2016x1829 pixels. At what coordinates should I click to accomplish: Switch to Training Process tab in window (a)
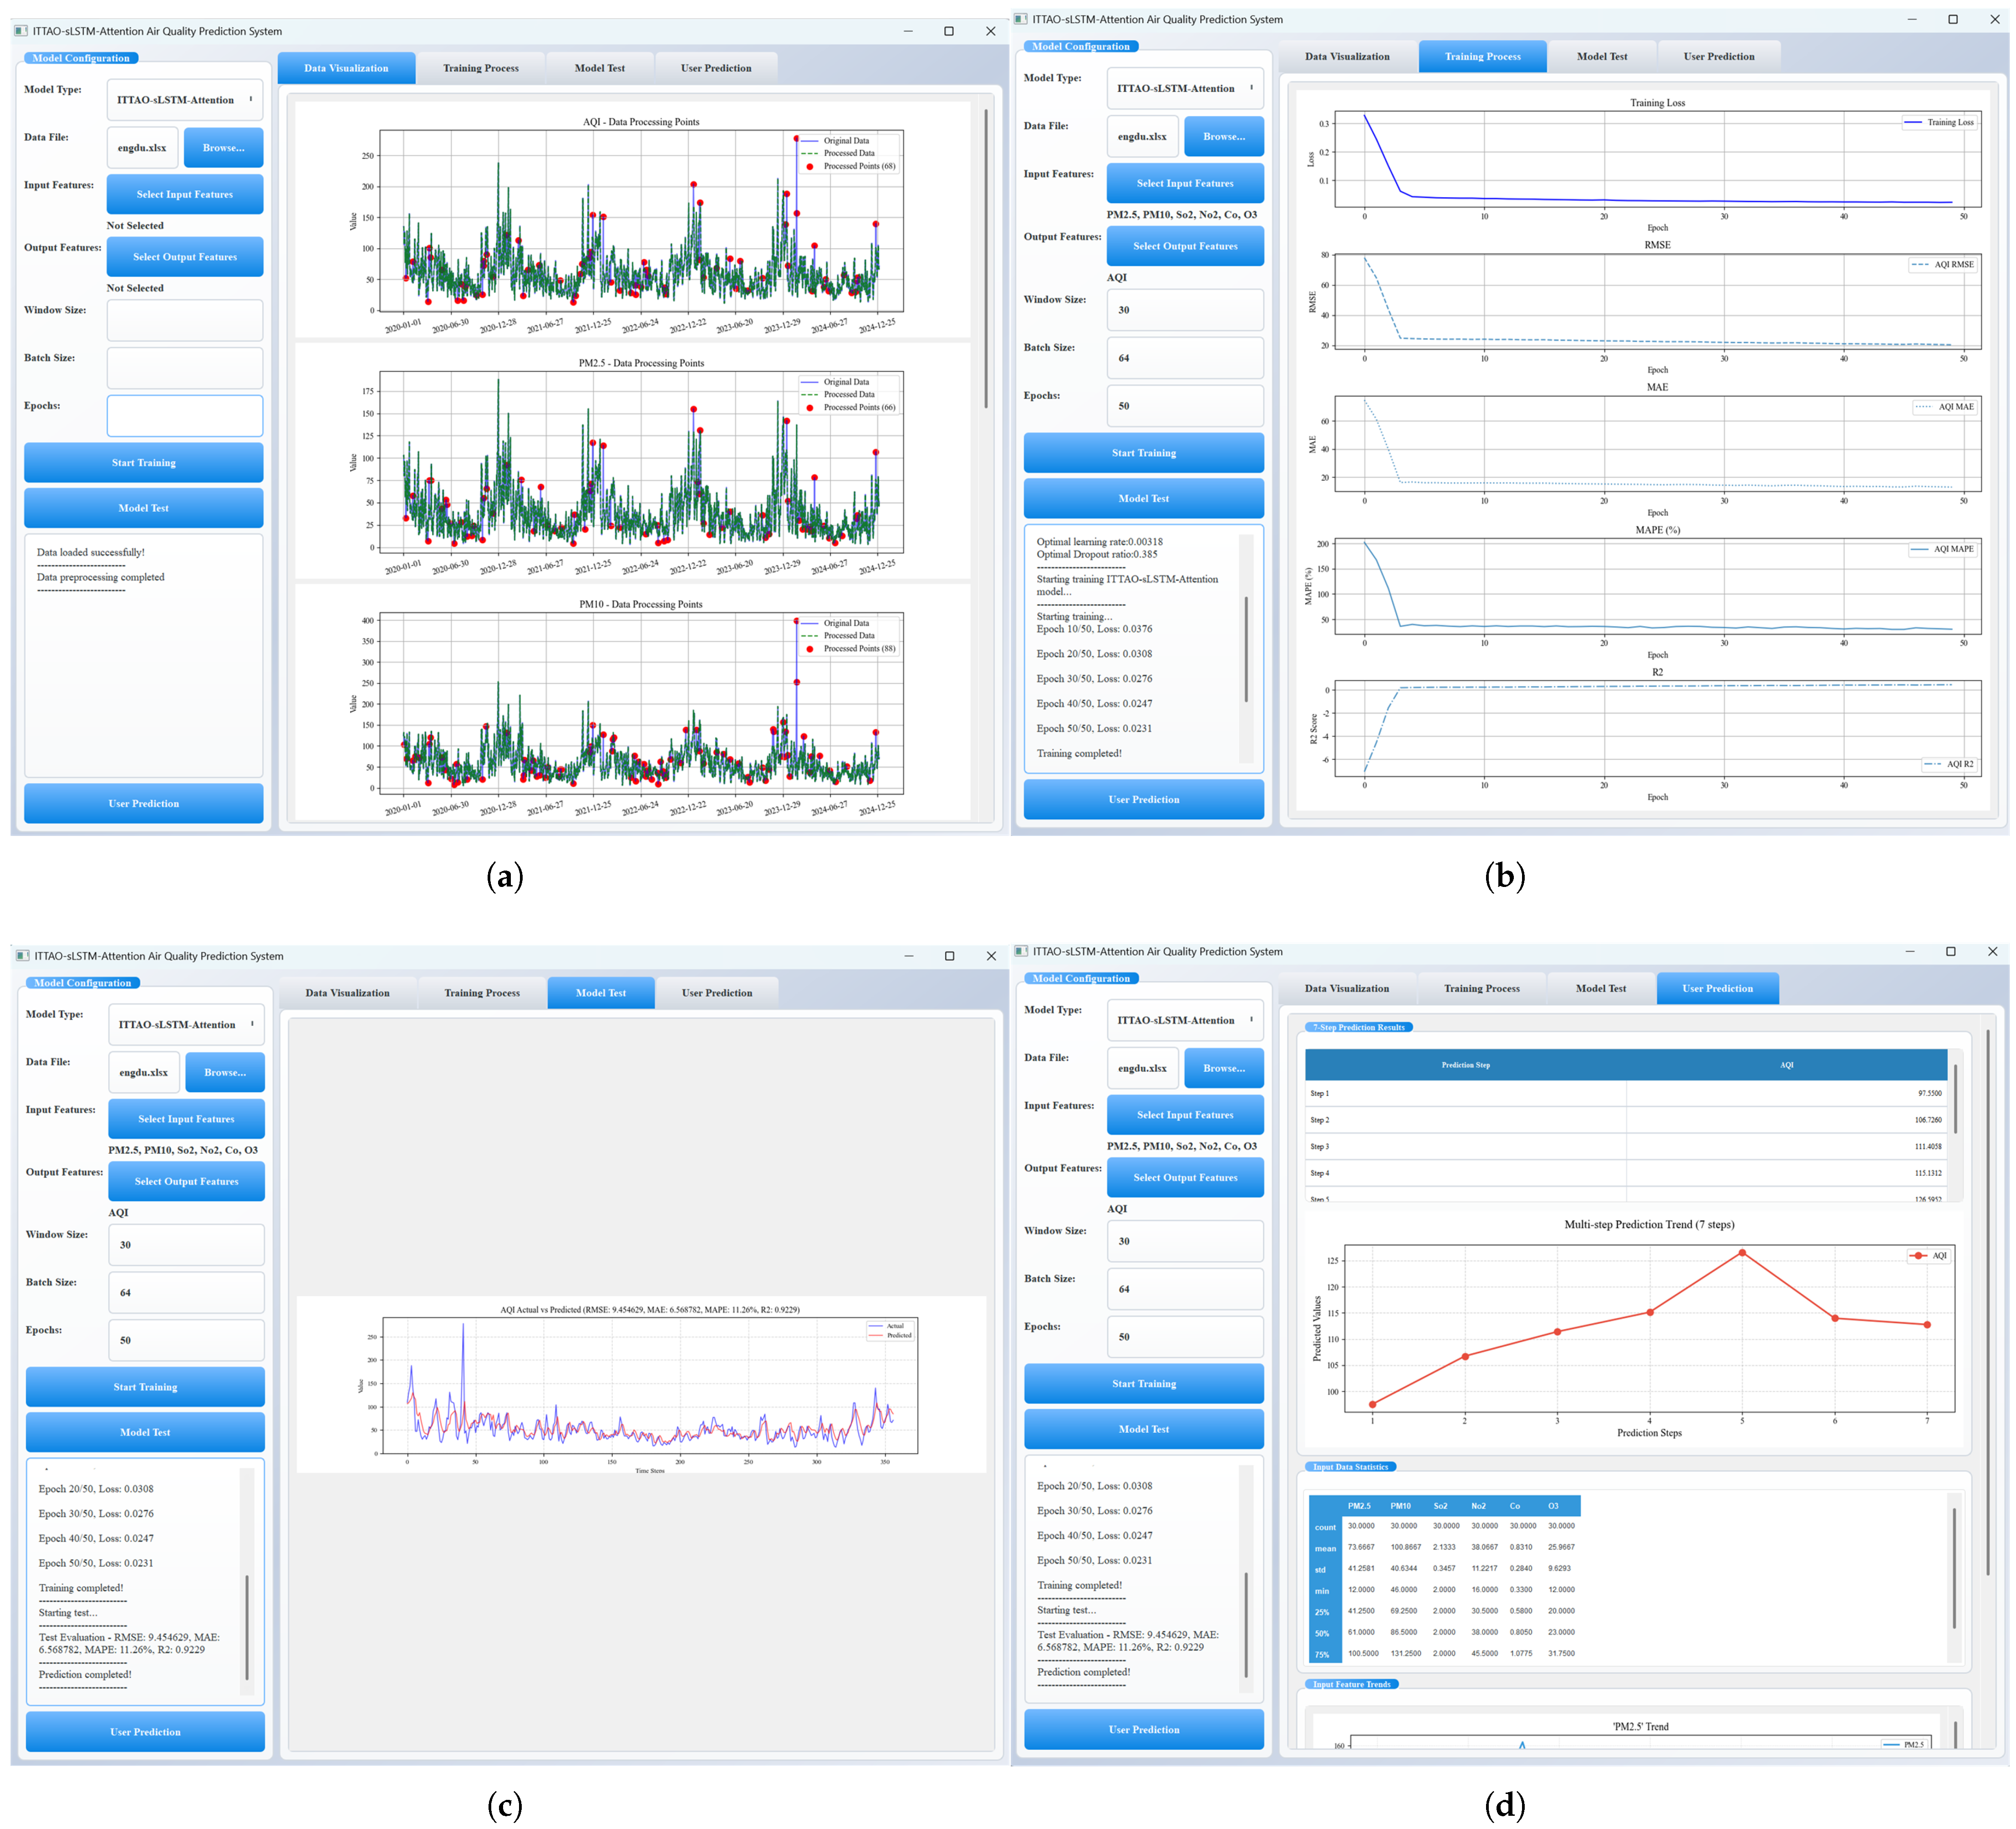tap(481, 68)
